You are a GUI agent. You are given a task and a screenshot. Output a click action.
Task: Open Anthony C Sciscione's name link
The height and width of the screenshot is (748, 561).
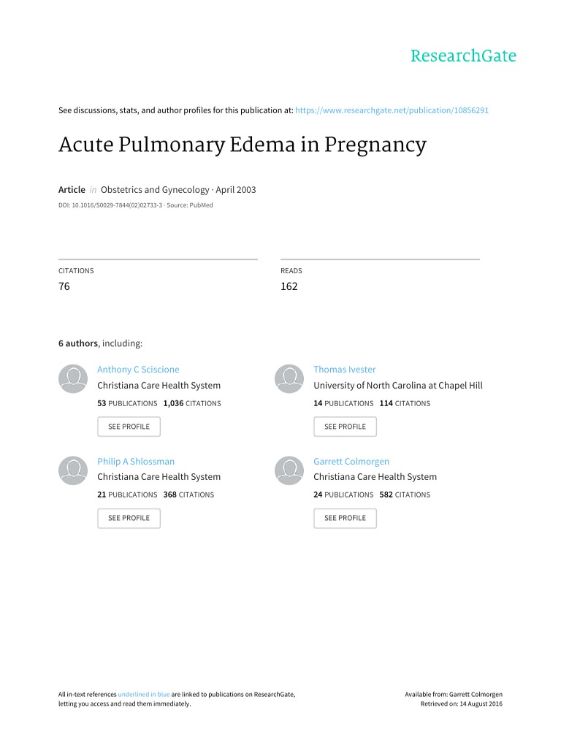(x=138, y=370)
